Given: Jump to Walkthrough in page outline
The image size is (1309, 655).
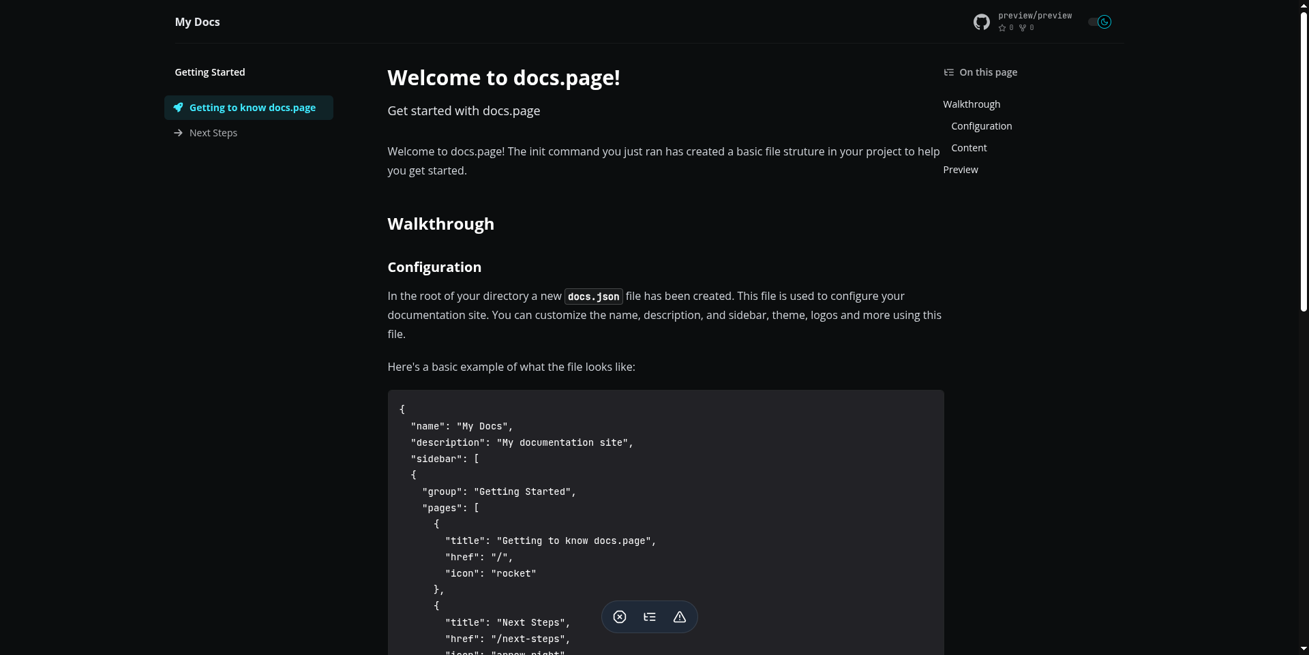Looking at the screenshot, I should coord(972,104).
